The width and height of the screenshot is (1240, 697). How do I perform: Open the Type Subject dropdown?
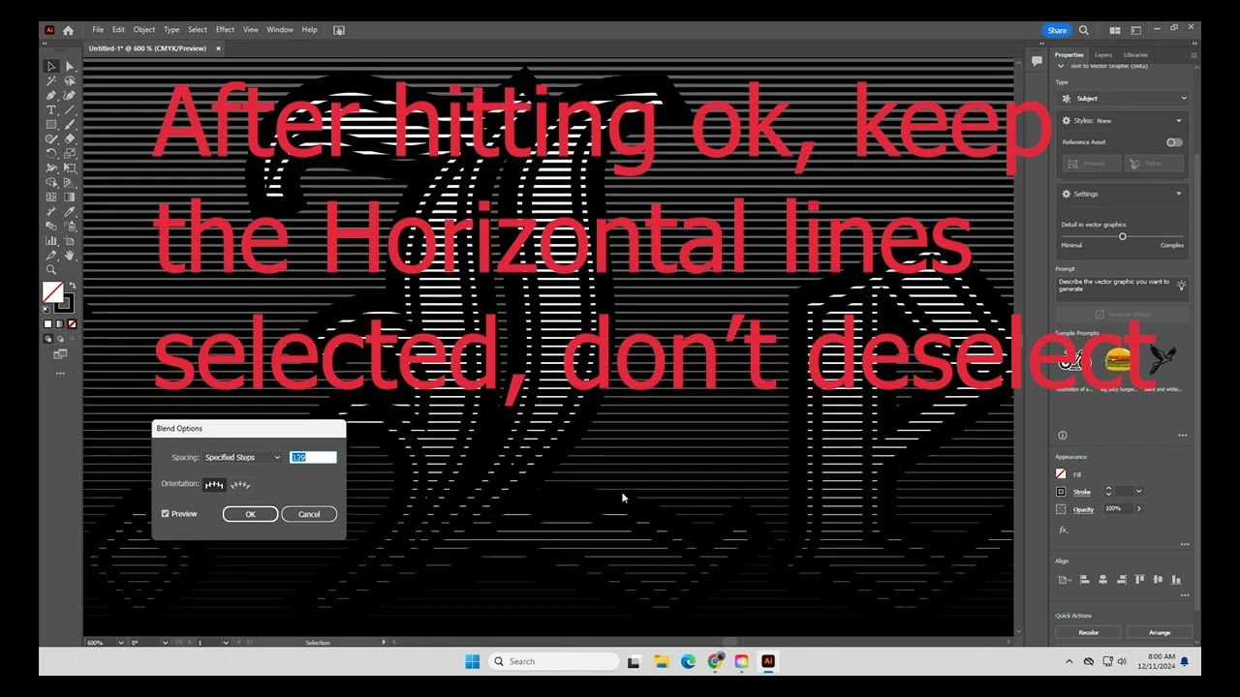[1124, 98]
